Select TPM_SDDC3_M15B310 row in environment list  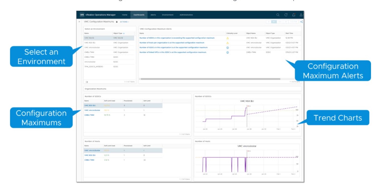[x=109, y=67]
